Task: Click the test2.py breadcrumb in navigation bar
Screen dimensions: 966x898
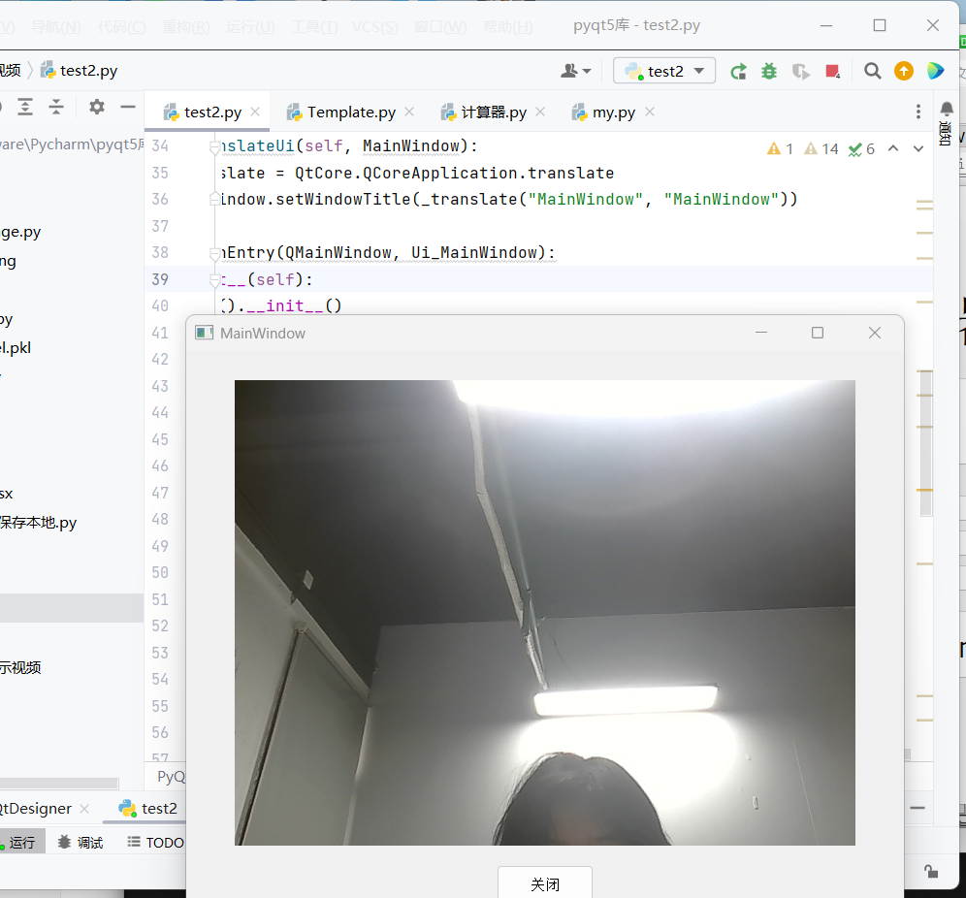Action: coord(79,70)
